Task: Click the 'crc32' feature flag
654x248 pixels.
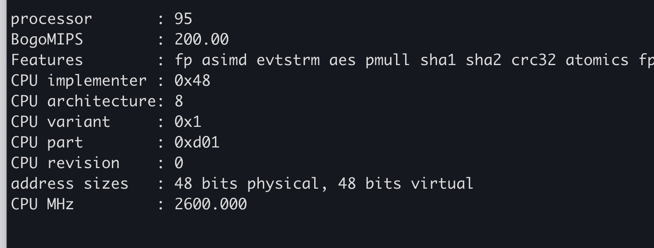Action: coord(533,60)
